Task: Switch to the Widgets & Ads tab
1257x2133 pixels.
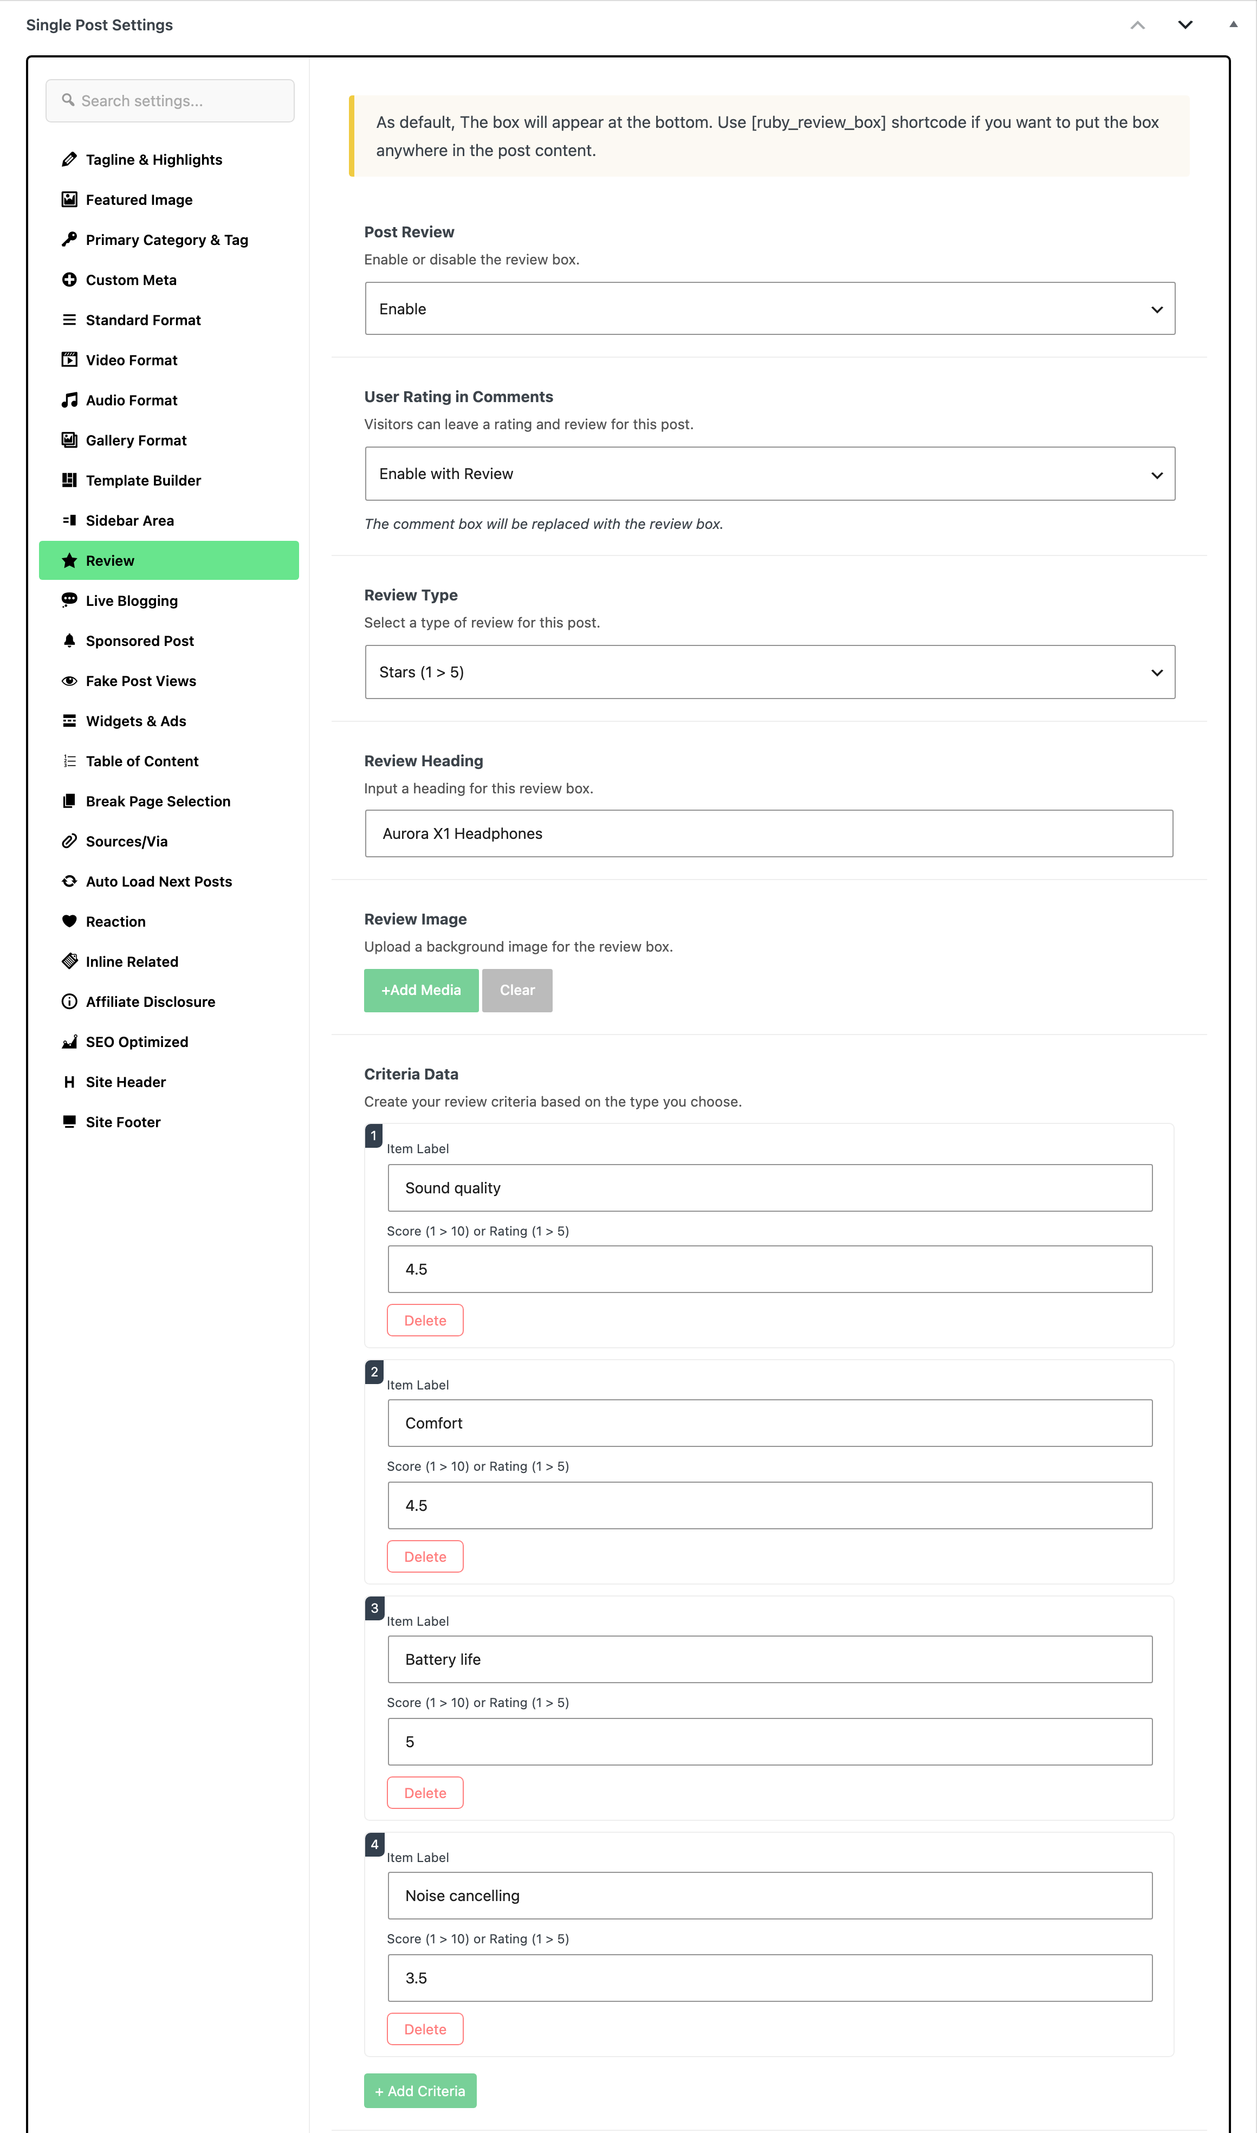Action: 169,721
